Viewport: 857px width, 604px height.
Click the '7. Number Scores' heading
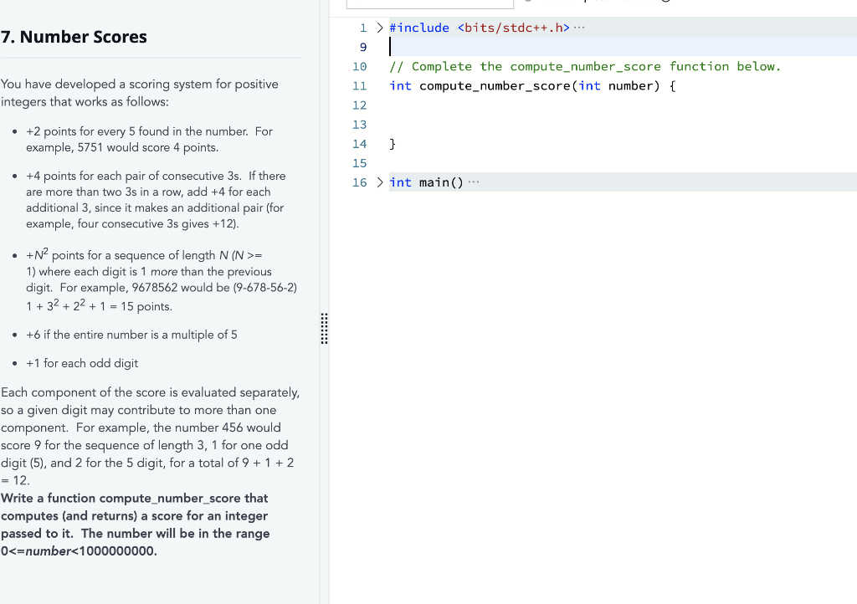tap(74, 37)
